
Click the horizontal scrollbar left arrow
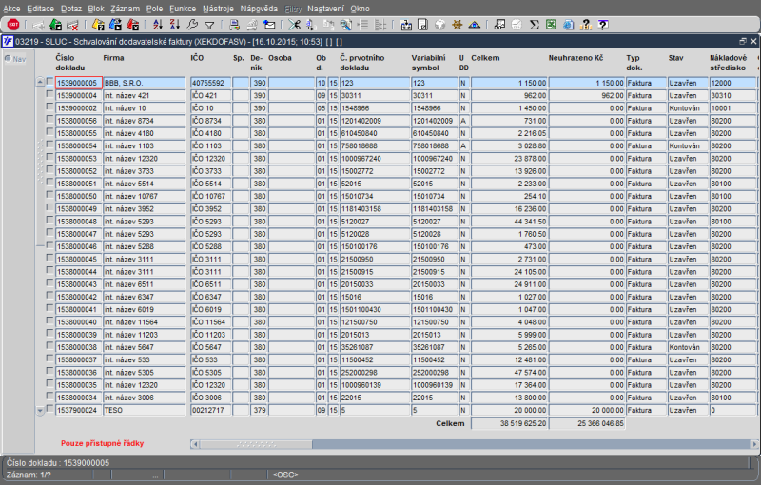click(195, 444)
